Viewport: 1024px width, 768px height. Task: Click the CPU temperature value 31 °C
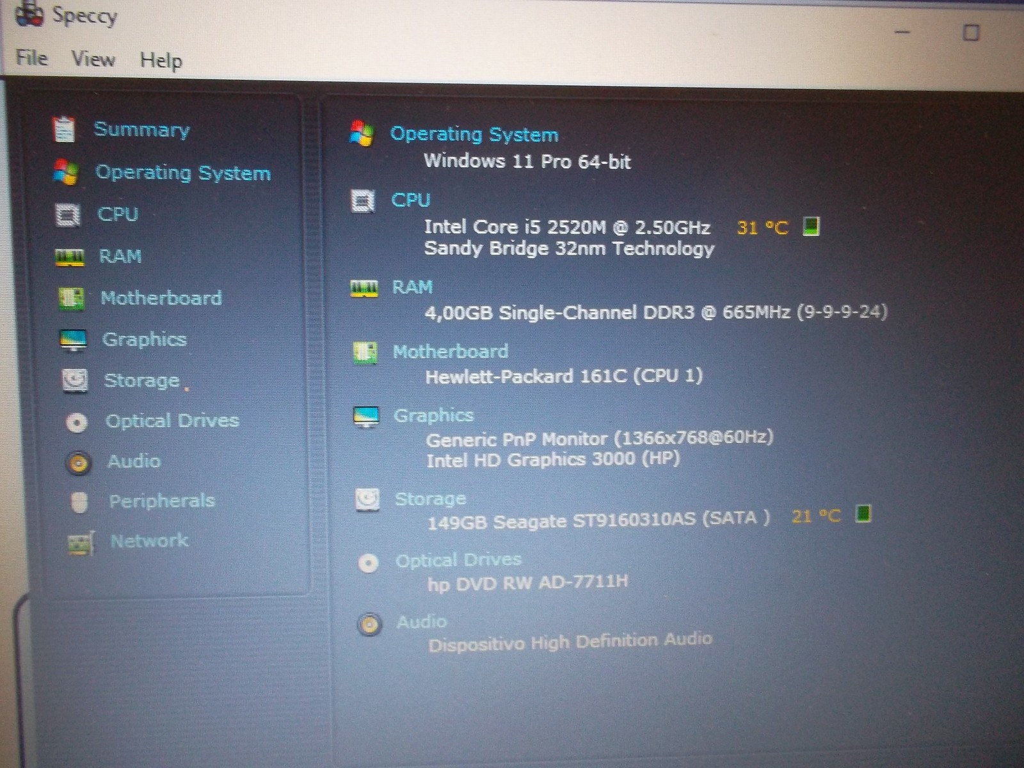762,227
